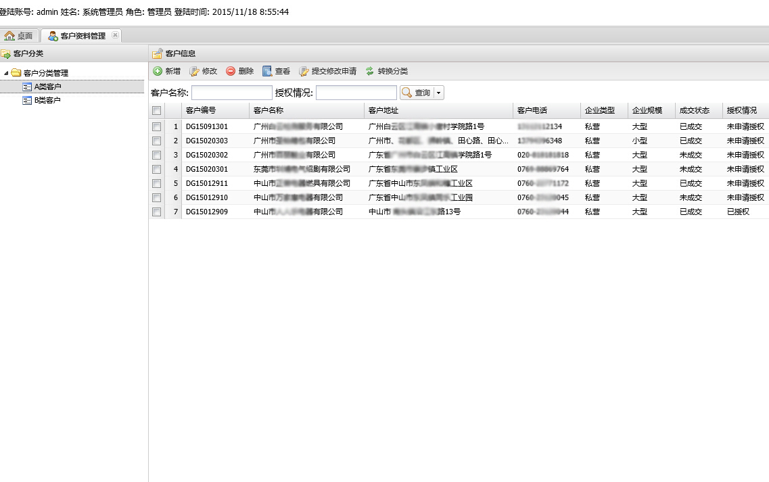Collapse the 客户分类管理 tree node
Screen dimensions: 769x482
(x=7, y=73)
